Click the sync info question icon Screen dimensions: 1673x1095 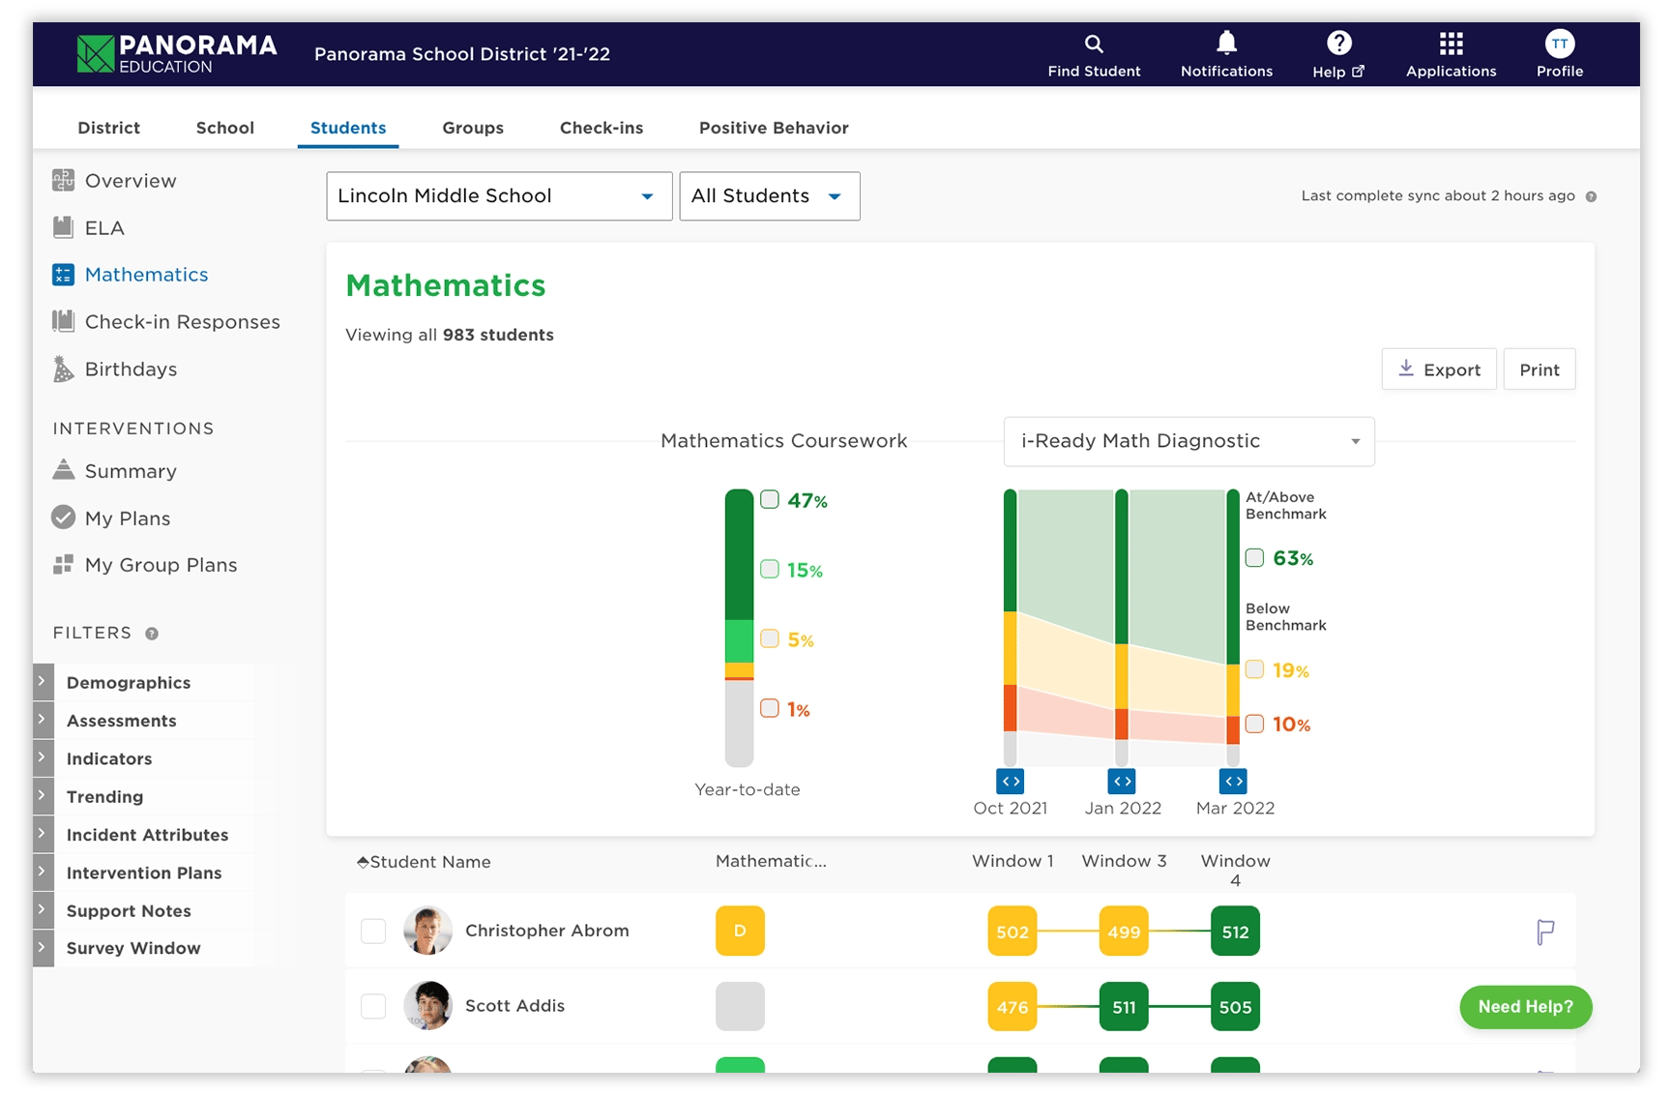1591,196
